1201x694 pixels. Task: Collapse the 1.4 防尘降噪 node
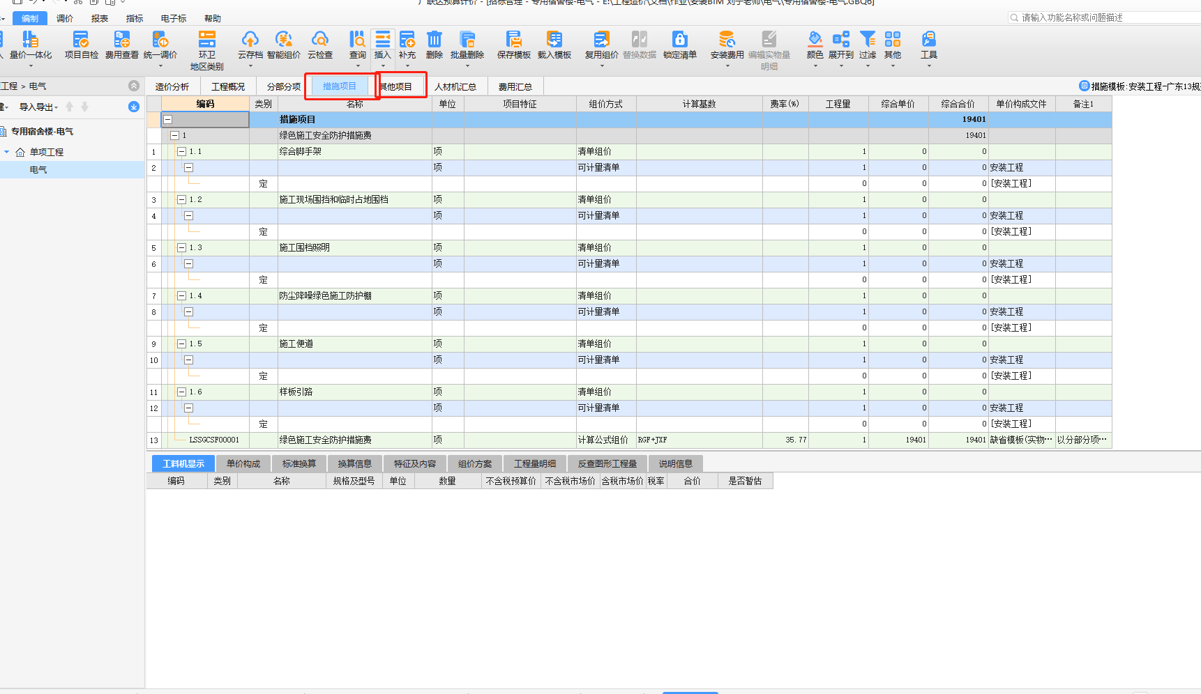click(x=181, y=295)
